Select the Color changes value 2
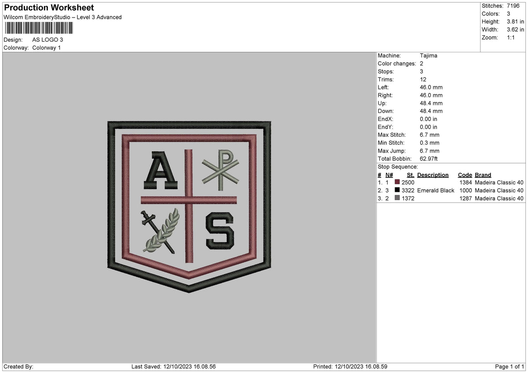 tap(421, 63)
